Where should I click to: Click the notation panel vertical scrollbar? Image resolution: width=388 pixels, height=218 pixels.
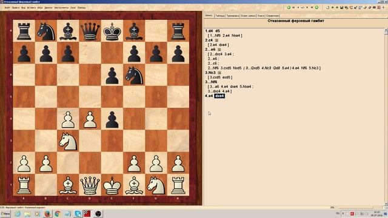pyautogui.click(x=386, y=116)
